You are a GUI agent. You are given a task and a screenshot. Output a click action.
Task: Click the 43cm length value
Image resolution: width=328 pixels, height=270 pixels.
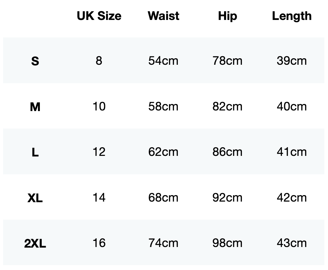[292, 243]
